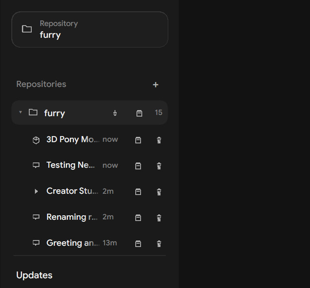Add a new repository with plus icon

(x=156, y=84)
